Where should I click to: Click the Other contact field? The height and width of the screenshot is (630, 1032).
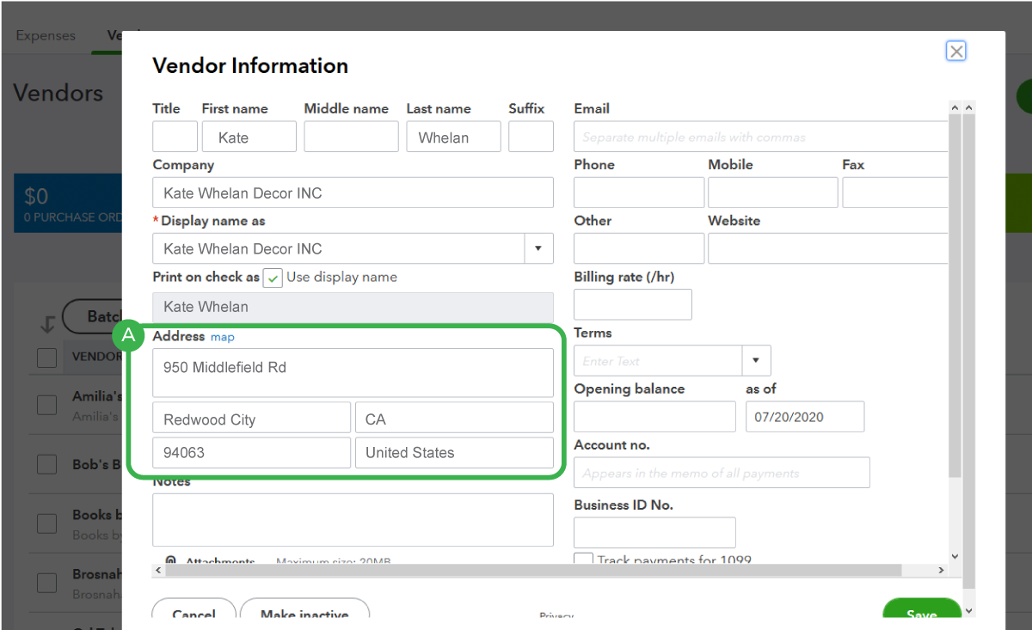point(639,248)
